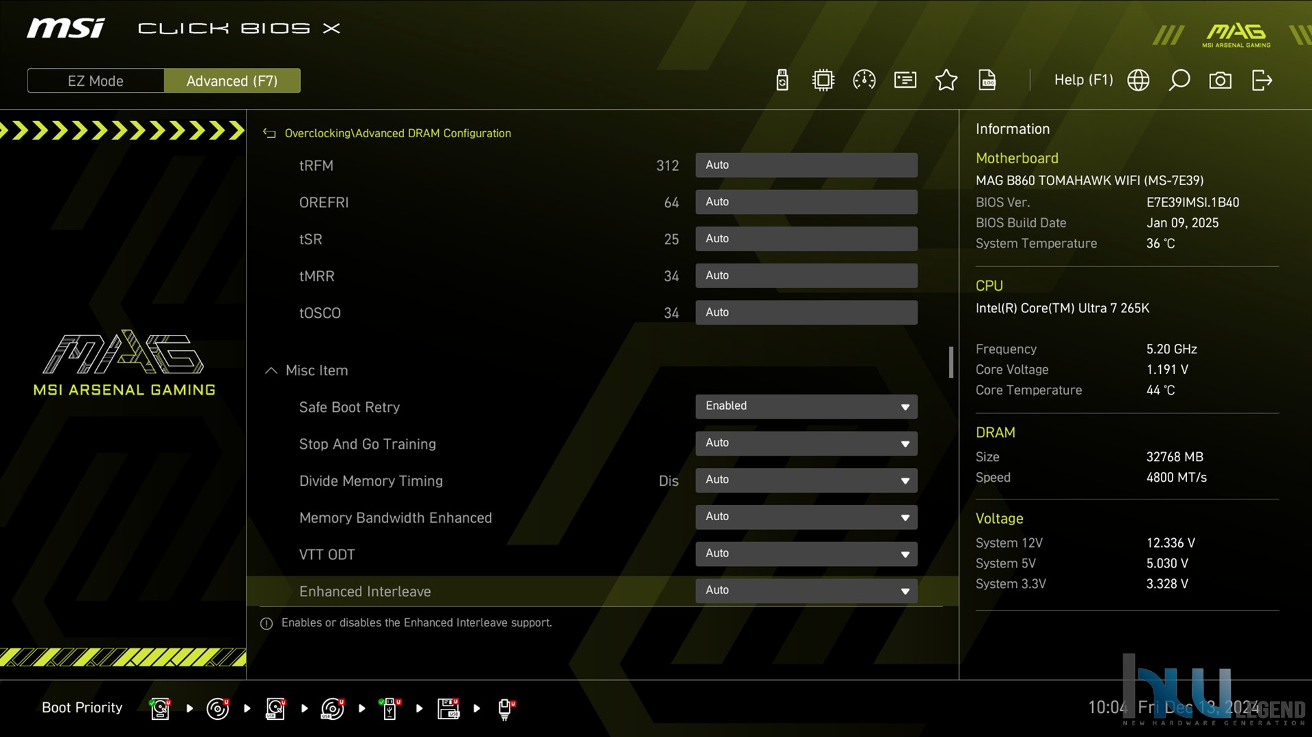Open the Safe Boot Retry dropdown

806,406
